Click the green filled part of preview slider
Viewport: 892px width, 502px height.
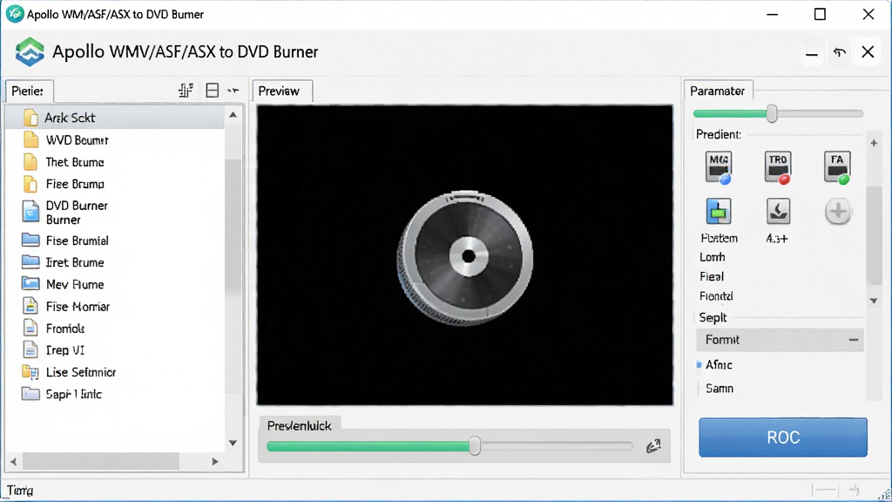pyautogui.click(x=368, y=446)
